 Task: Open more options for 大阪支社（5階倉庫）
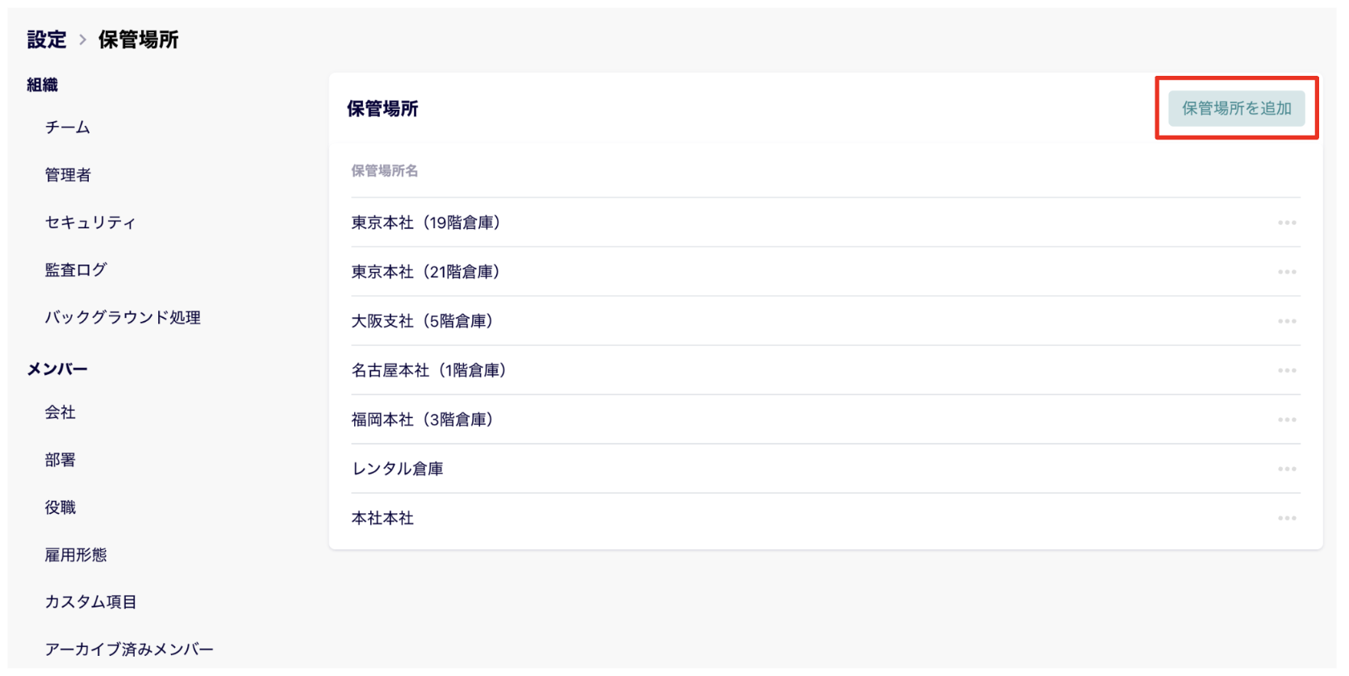[1287, 321]
